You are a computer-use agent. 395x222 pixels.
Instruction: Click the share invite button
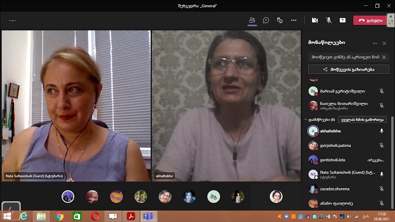pos(348,69)
